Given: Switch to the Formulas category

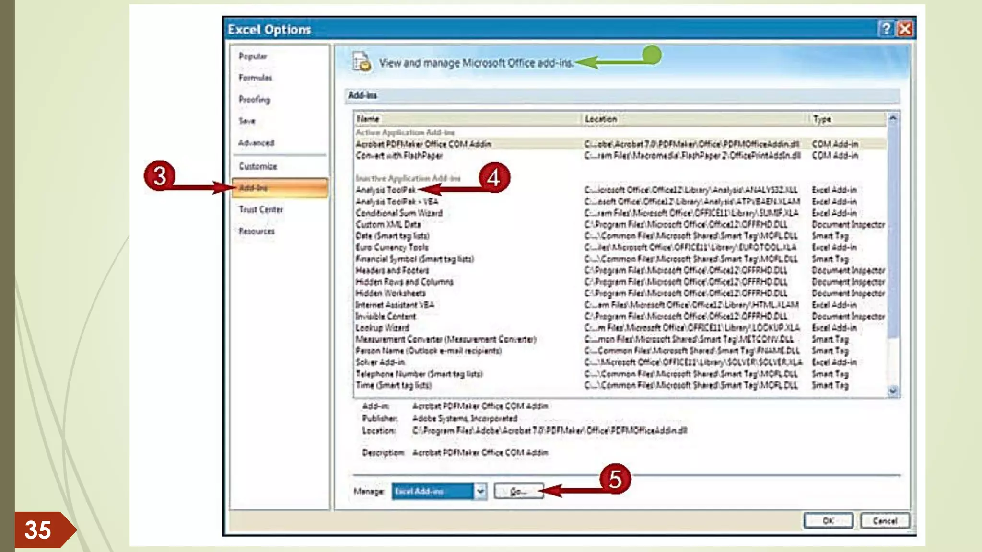Looking at the screenshot, I should 255,78.
